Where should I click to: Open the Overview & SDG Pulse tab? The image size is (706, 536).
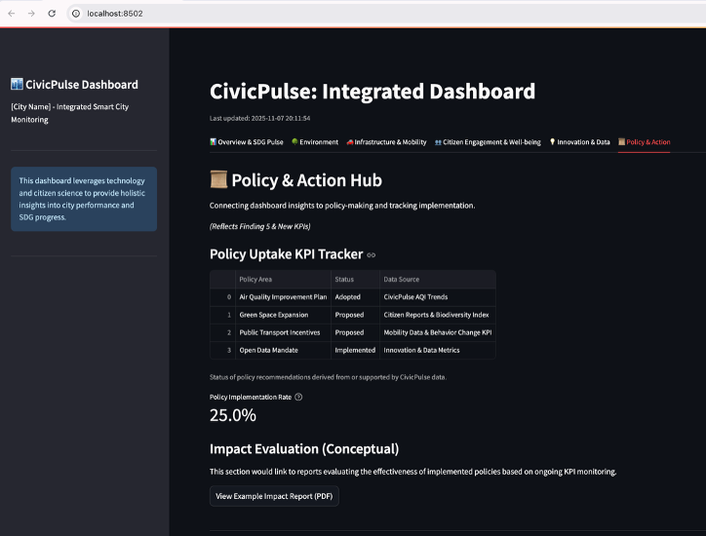247,142
